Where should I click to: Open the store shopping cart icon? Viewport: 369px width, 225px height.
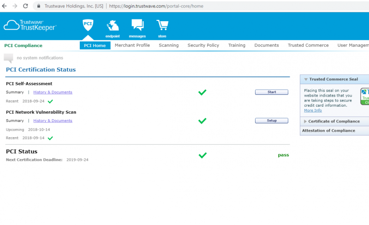[x=162, y=25]
